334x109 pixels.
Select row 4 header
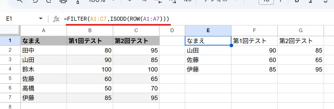pos(10,69)
